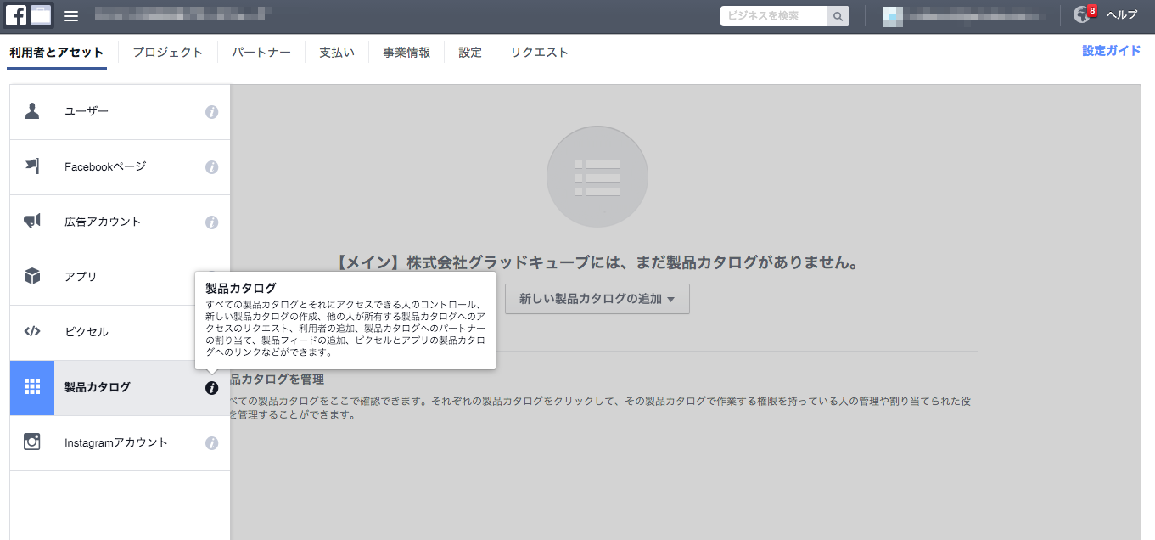Switch to the 設定 tab
This screenshot has height=540, width=1155.
pyautogui.click(x=470, y=52)
